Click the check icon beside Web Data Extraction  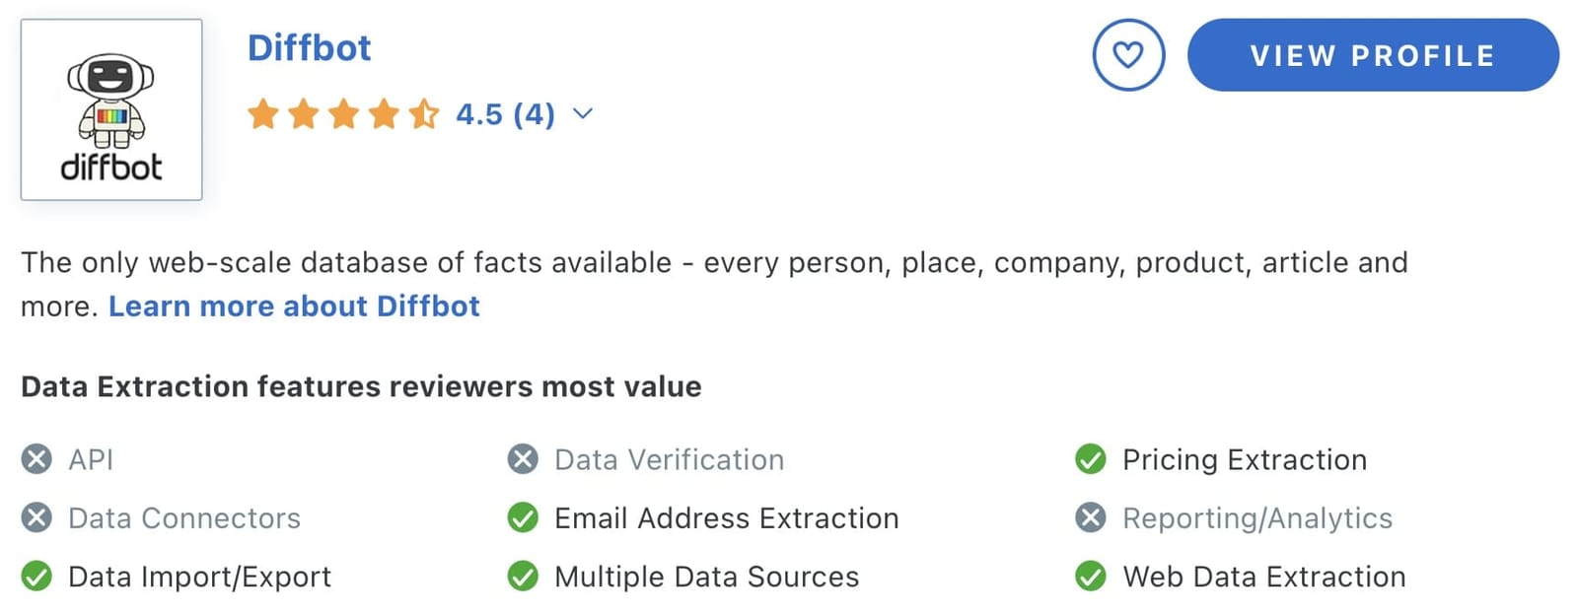click(1090, 576)
